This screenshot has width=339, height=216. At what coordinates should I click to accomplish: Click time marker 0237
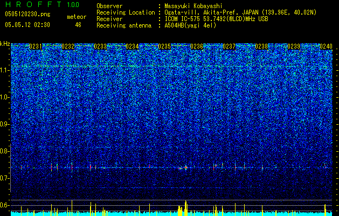coord(229,46)
